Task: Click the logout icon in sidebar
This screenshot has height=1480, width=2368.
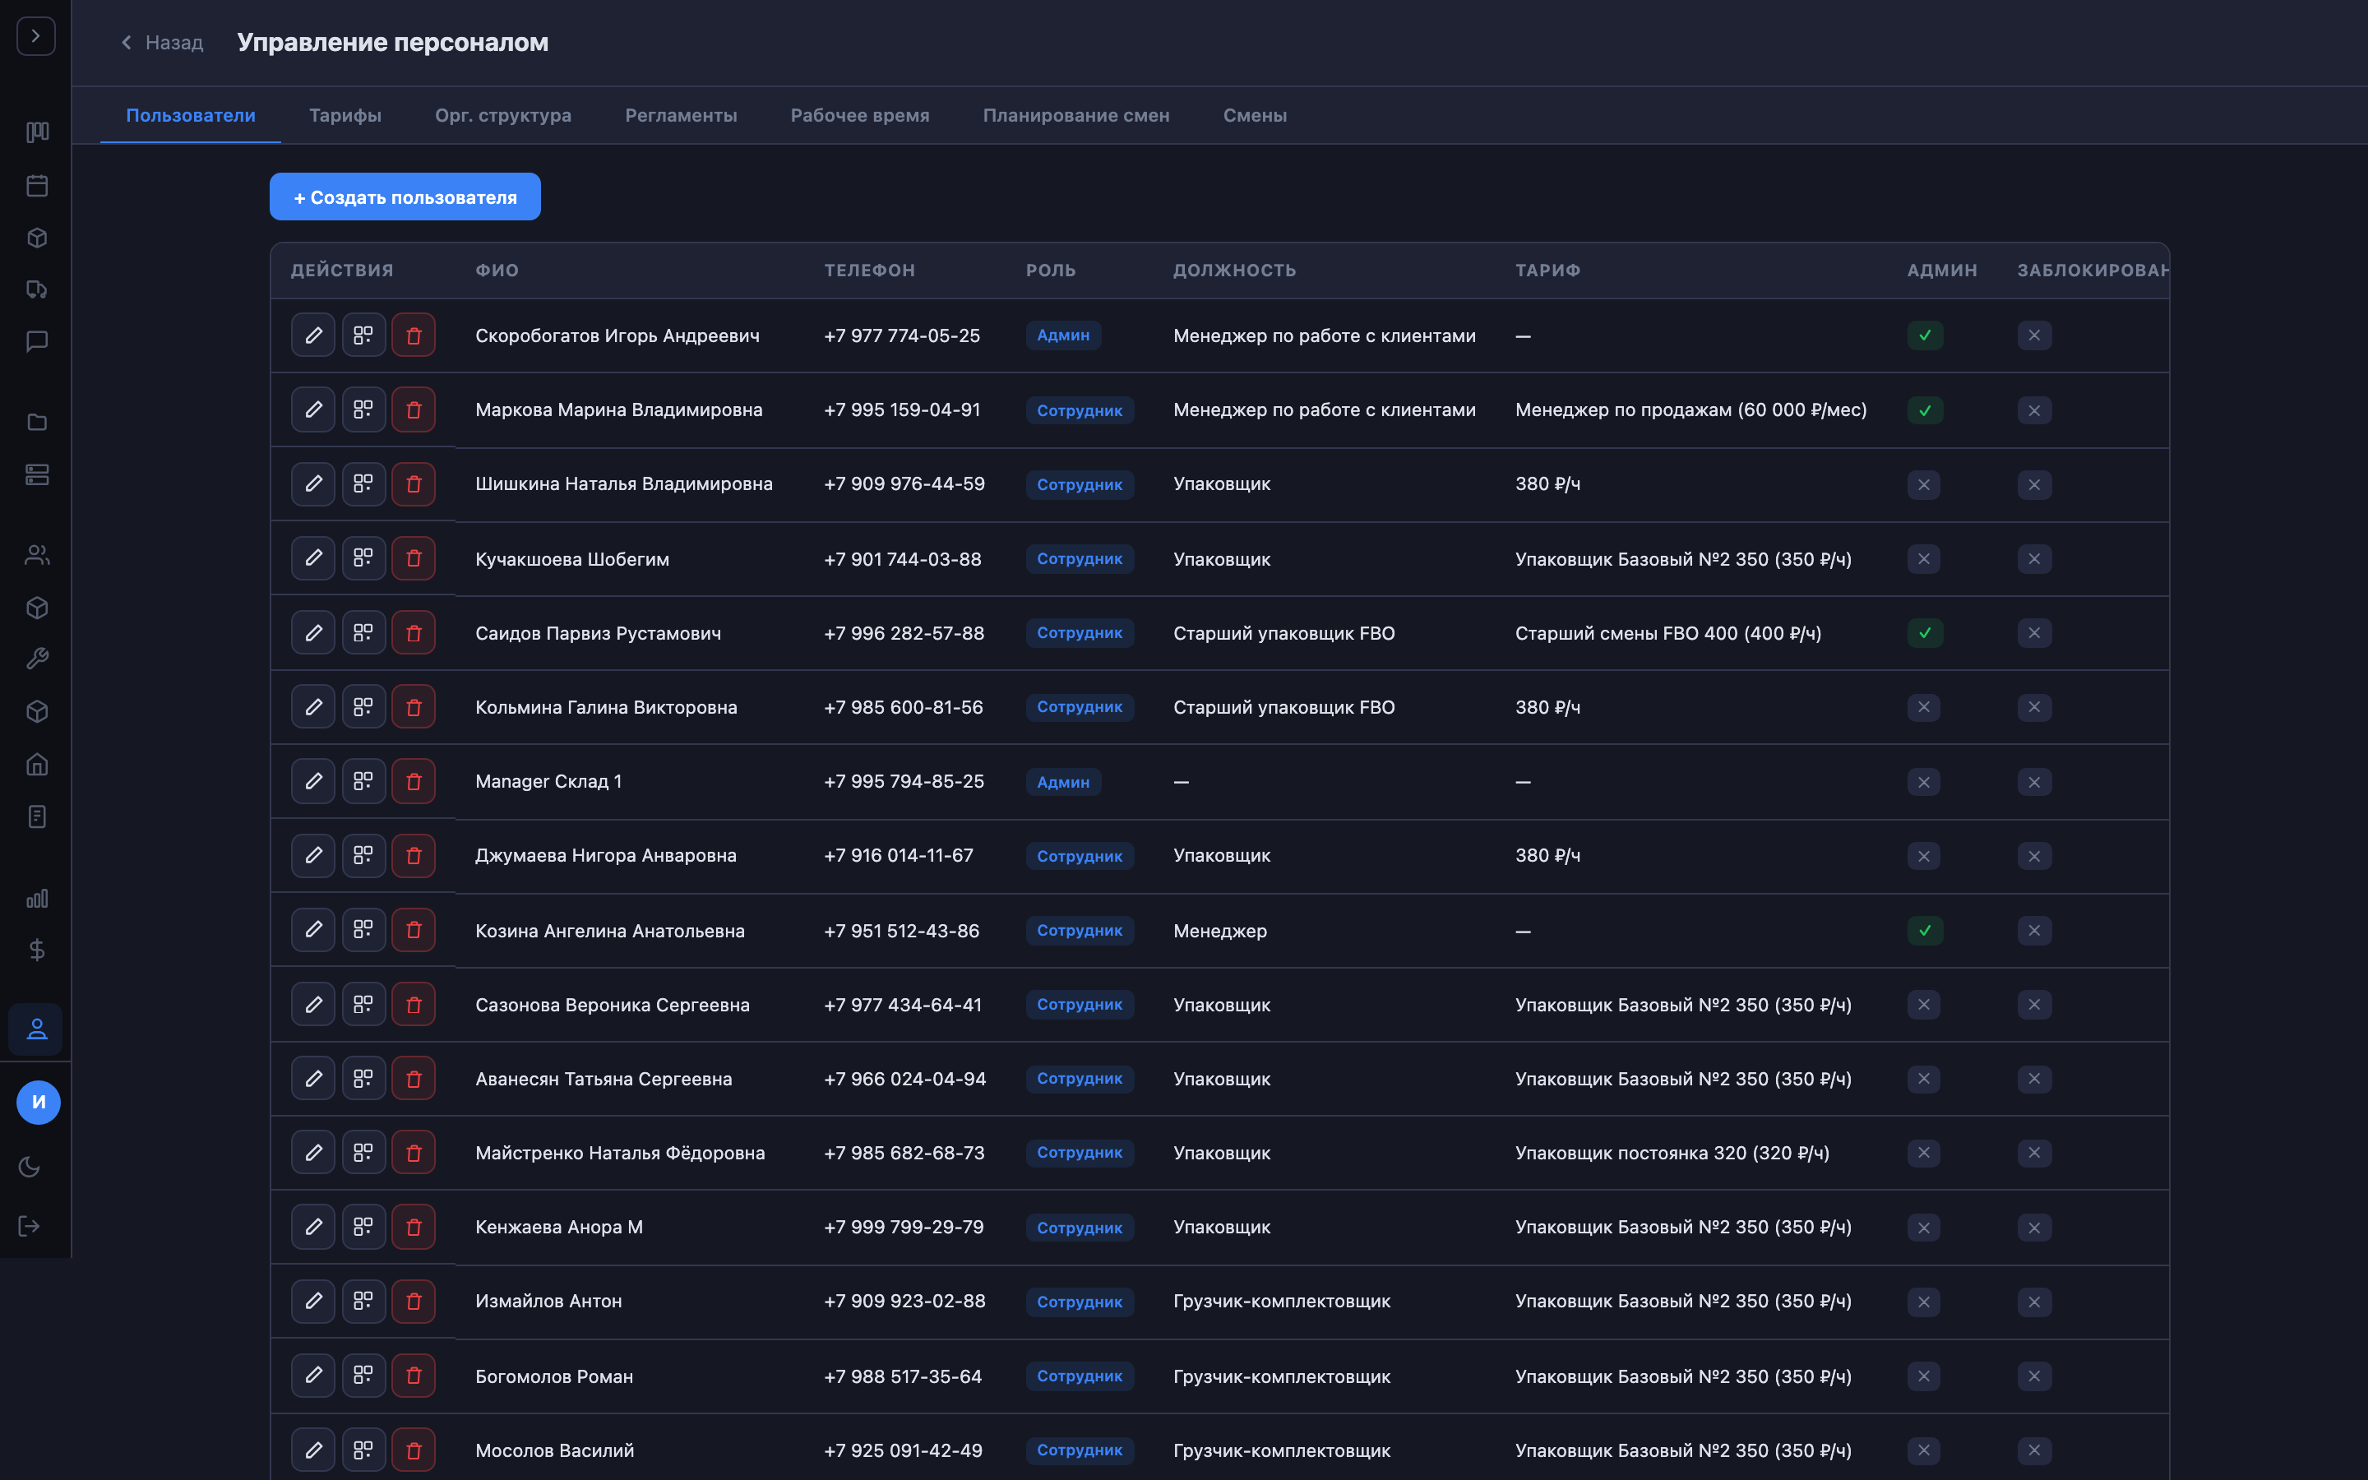Action: (30, 1227)
